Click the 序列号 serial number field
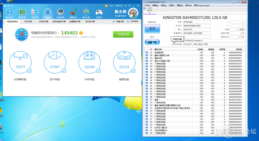Screen dimensions: 259x141 coord(197,26)
